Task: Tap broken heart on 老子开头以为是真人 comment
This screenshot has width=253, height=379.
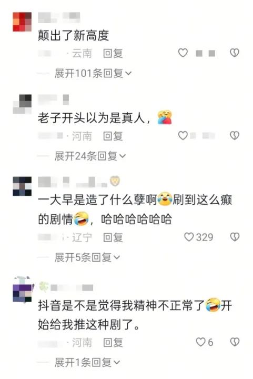Action: (x=235, y=136)
